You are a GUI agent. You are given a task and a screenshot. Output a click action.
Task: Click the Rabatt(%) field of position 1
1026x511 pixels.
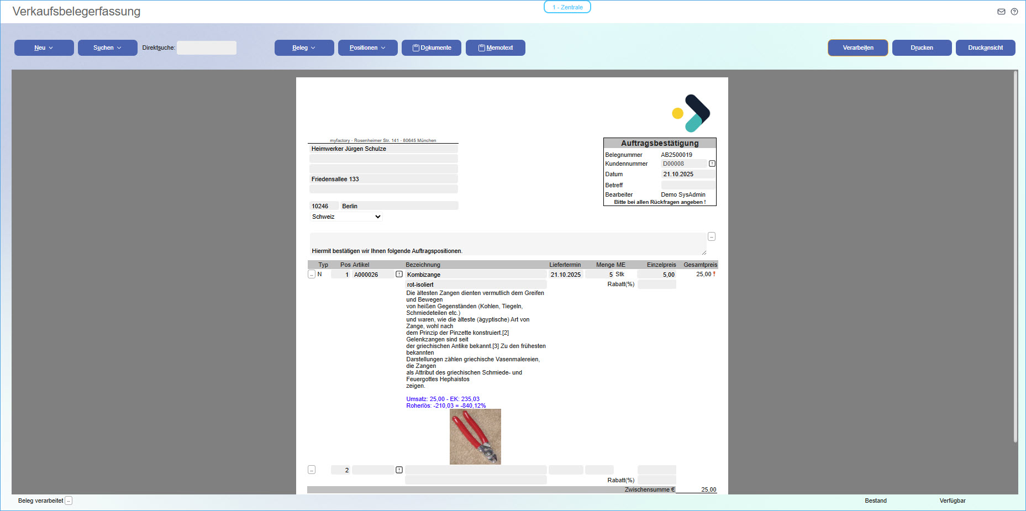[657, 284]
